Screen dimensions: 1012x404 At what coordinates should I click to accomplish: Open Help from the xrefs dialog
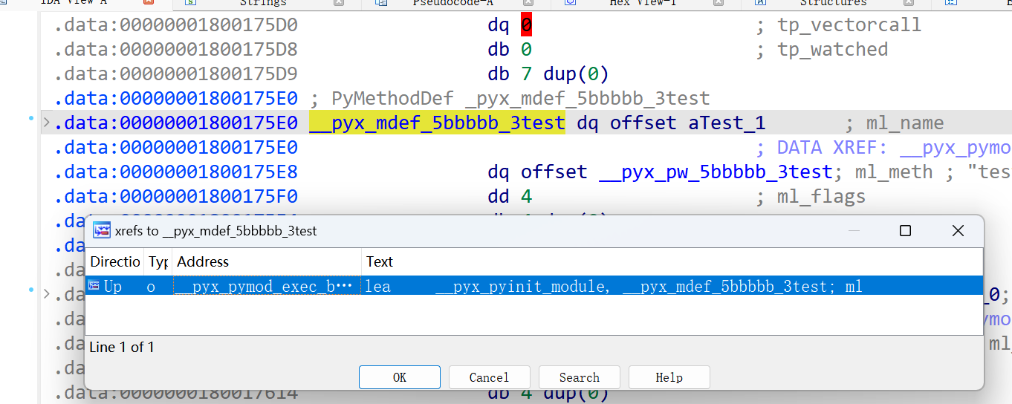[669, 377]
